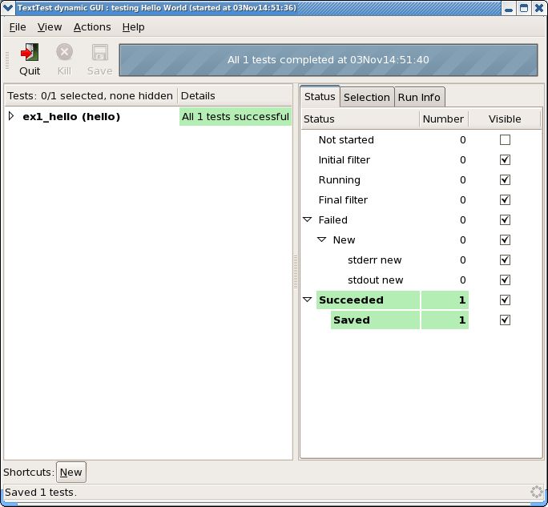Uncheck Visible for Final filter
Screen dimensions: 548x507
[505, 200]
